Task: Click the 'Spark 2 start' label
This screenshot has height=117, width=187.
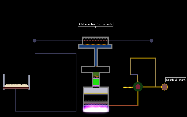Action: click(x=176, y=80)
